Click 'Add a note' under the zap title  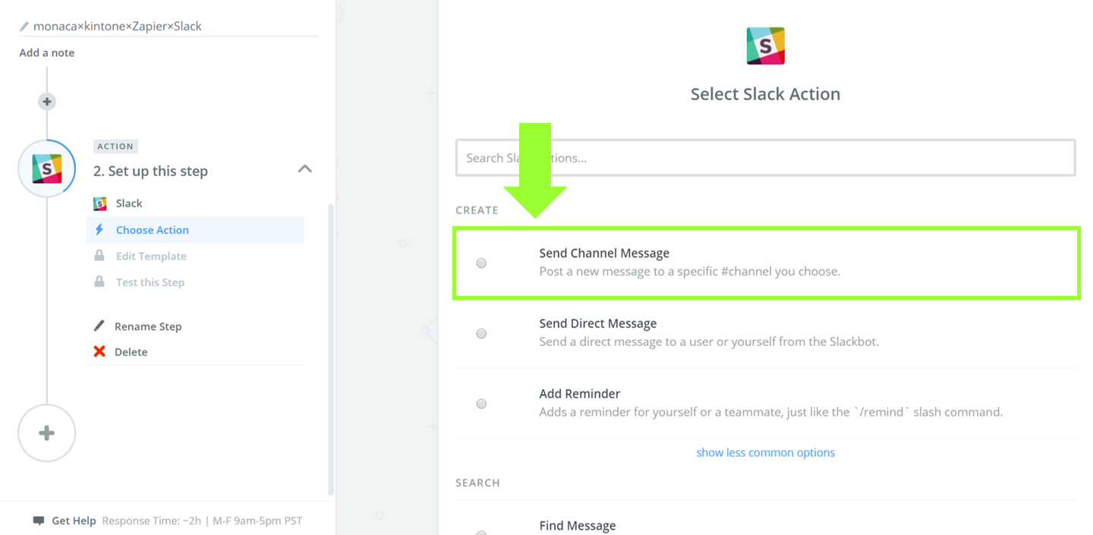coord(47,53)
